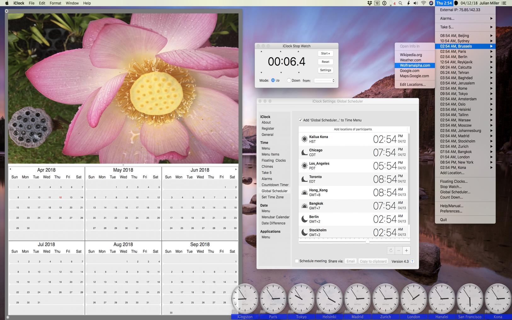This screenshot has width=512, height=320.
Task: Choose Wolframalpha.com from the submenu
Action: [415, 66]
